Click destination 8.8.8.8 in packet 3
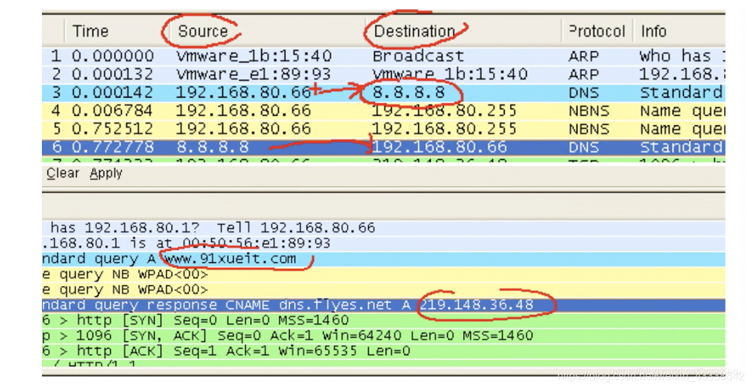 click(x=409, y=93)
